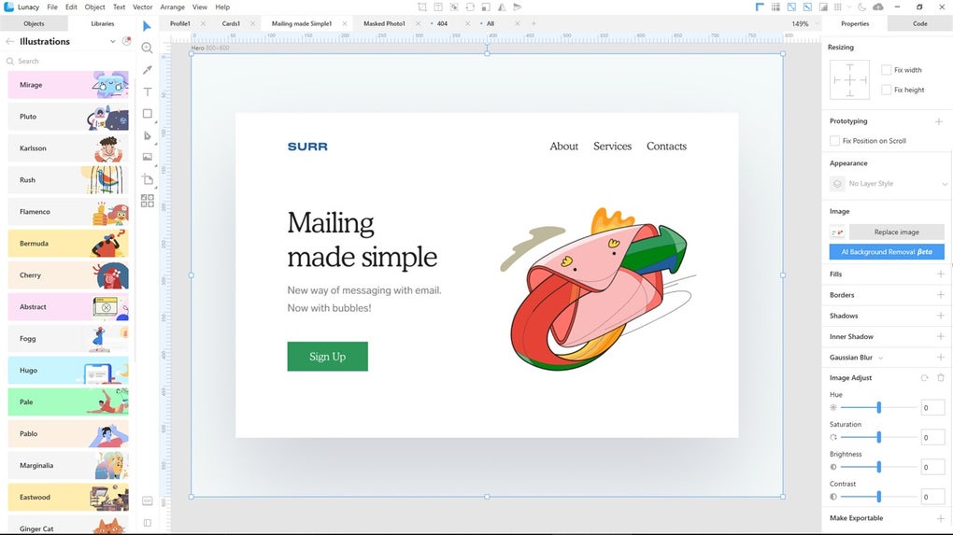953x535 pixels.
Task: Choose the Image insert tool
Action: pos(147,157)
